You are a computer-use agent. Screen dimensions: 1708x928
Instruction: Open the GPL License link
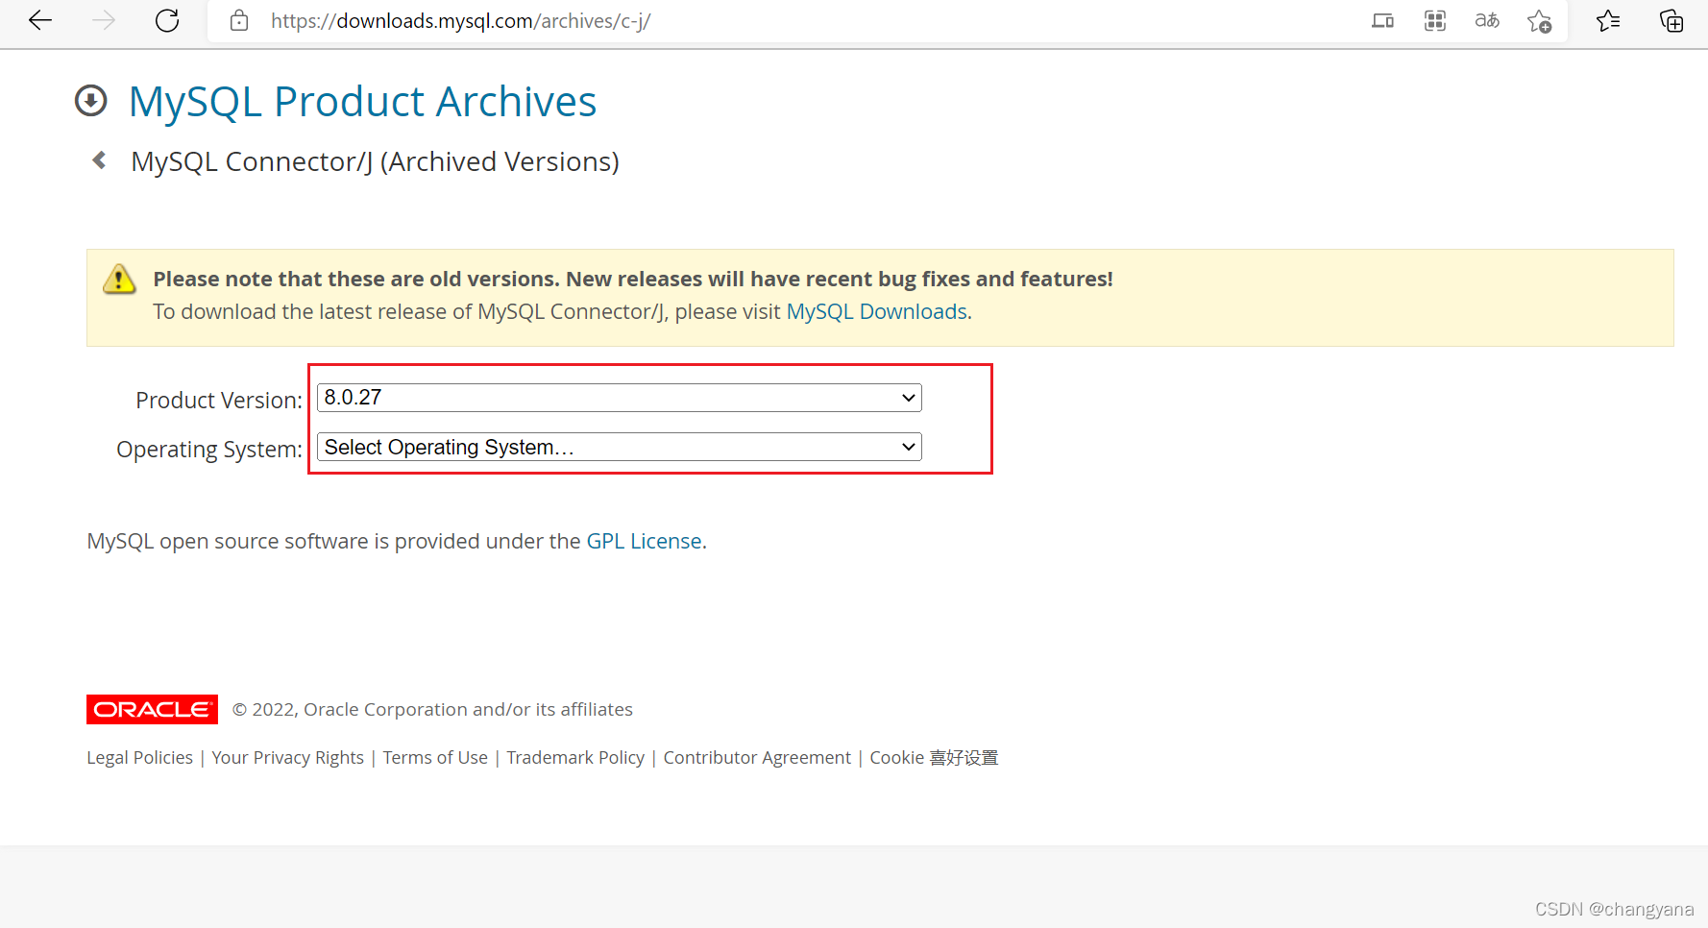pos(644,541)
